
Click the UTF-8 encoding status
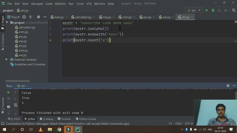[189, 124]
